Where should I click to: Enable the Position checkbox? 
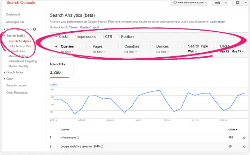(x=118, y=37)
